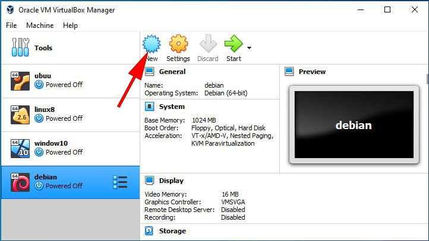Viewport: 429px width, 241px height.
Task: Click the debian OS icon in list
Action: click(x=20, y=182)
